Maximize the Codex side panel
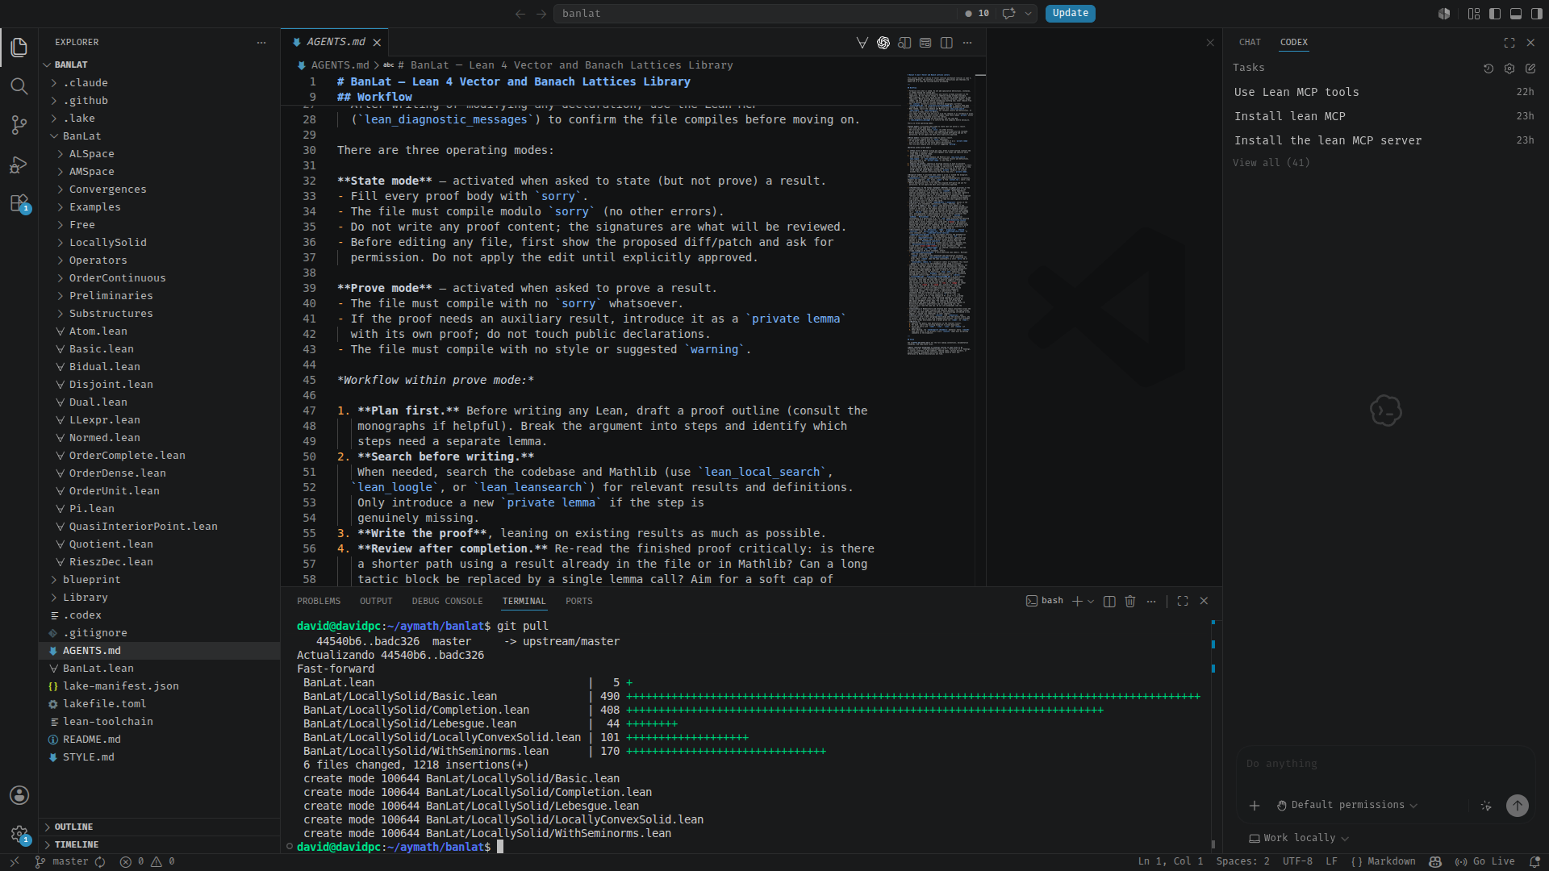The image size is (1549, 871). [x=1509, y=43]
